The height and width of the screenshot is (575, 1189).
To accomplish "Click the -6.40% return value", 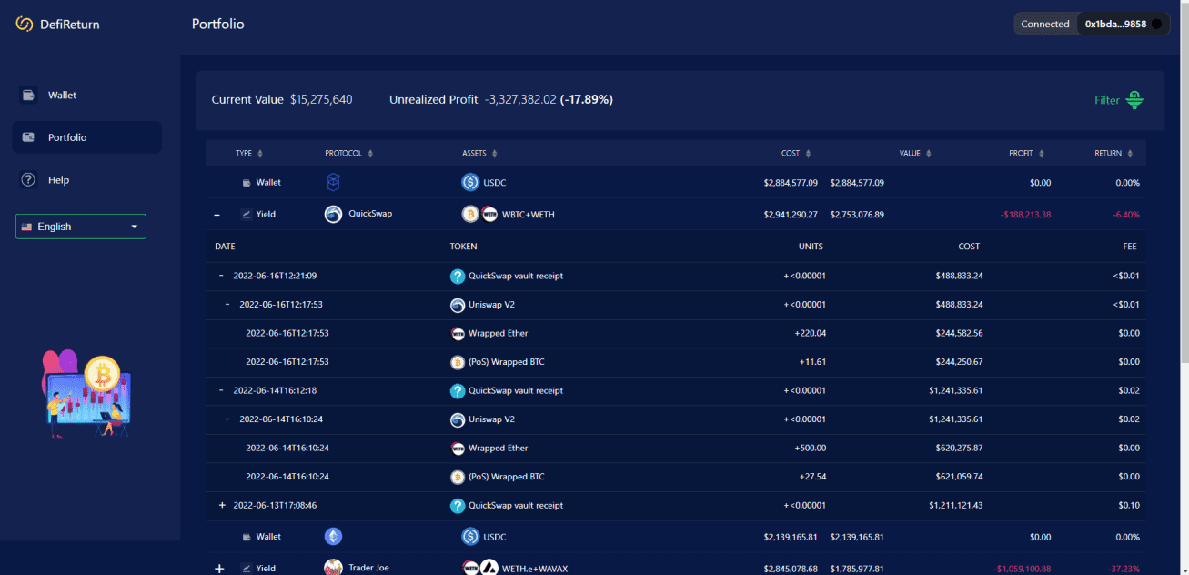I will [x=1124, y=215].
